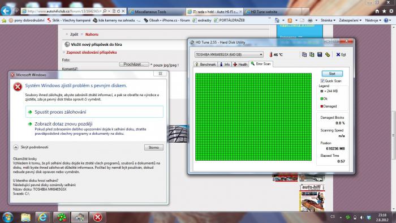Open HD Tune options with the yellow tool icon
396x223 pixels.
[x=328, y=54]
